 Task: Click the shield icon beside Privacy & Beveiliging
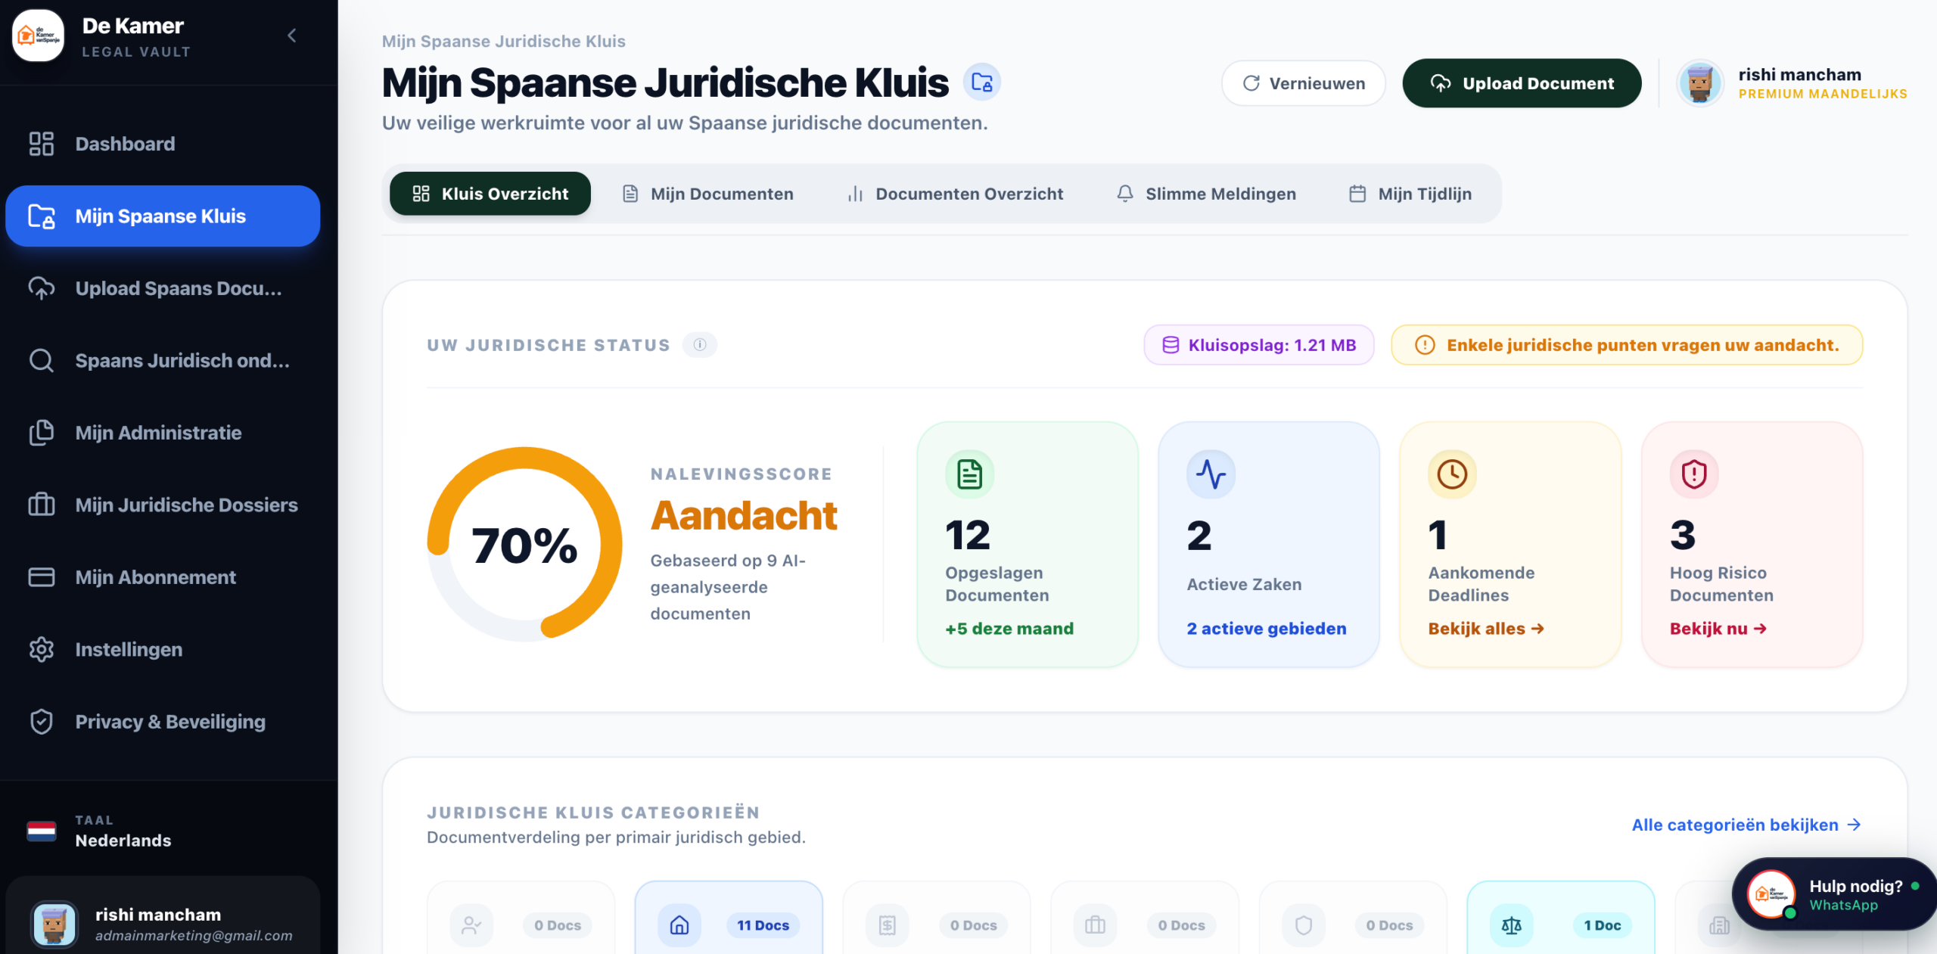pos(42,722)
